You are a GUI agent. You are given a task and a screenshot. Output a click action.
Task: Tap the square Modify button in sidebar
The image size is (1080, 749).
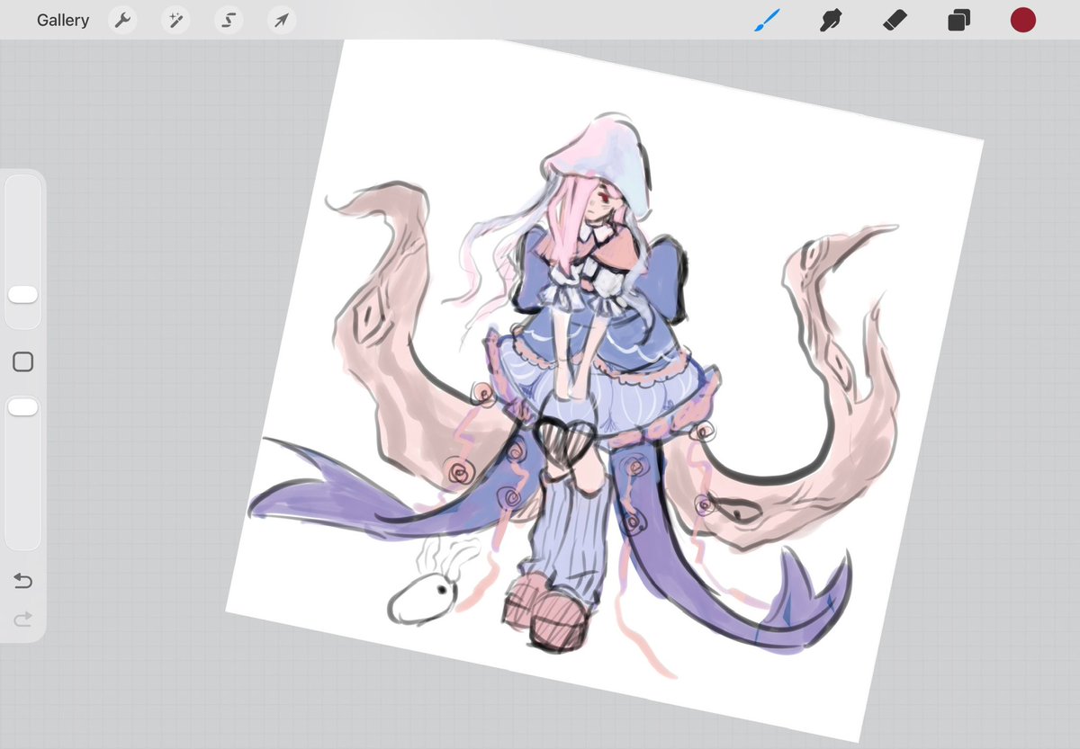point(22,361)
